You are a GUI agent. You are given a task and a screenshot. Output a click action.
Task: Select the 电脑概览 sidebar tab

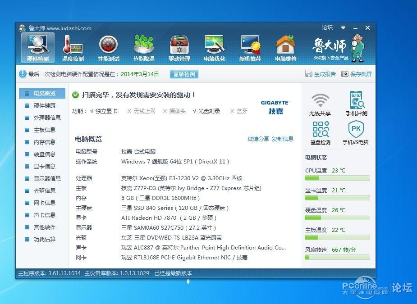pos(42,94)
